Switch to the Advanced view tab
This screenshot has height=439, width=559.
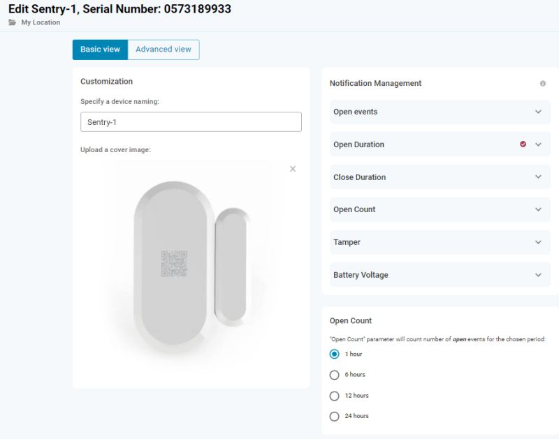click(163, 50)
